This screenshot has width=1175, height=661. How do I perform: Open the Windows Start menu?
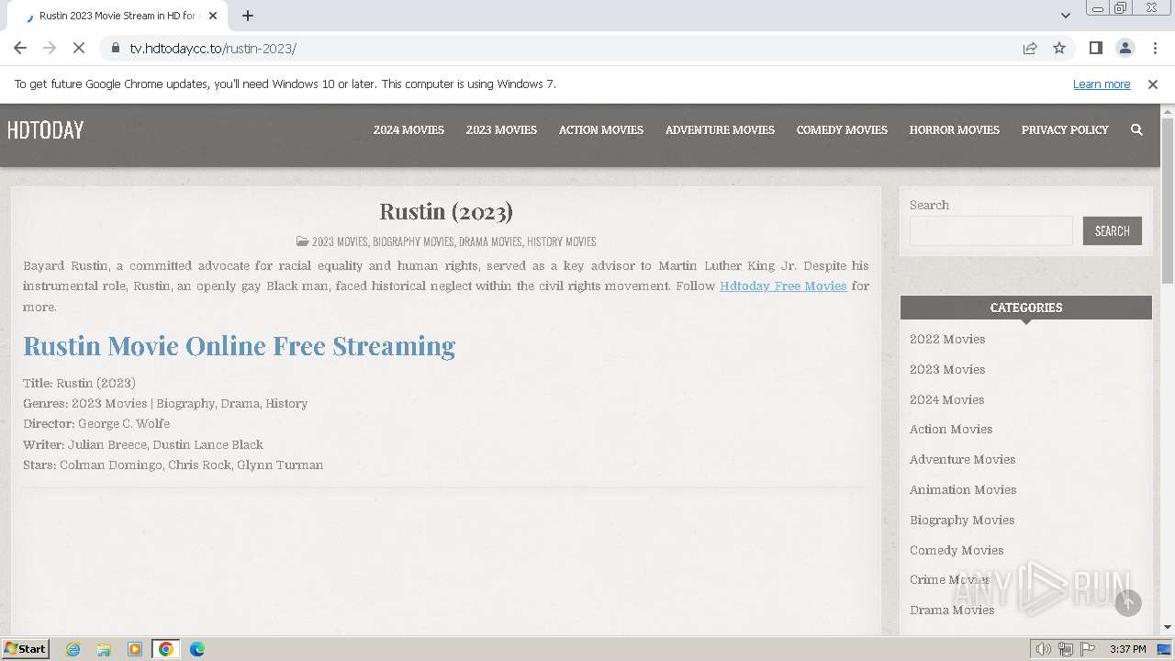25,648
